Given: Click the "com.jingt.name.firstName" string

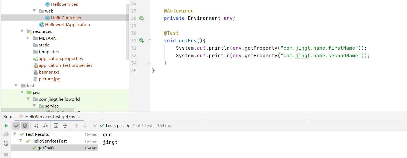Looking at the screenshot, I should click(319, 48).
